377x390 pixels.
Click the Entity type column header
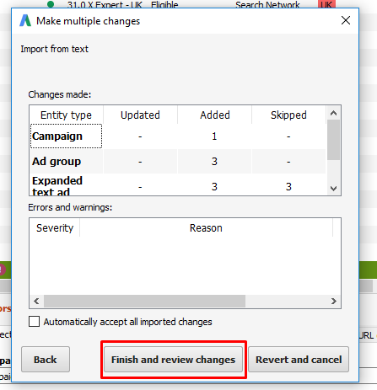pos(66,115)
